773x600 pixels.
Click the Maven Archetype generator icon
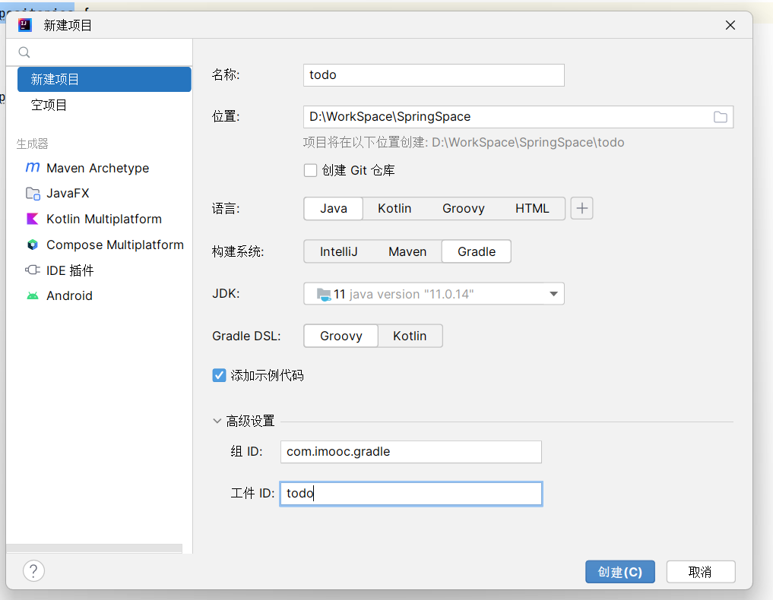point(33,168)
